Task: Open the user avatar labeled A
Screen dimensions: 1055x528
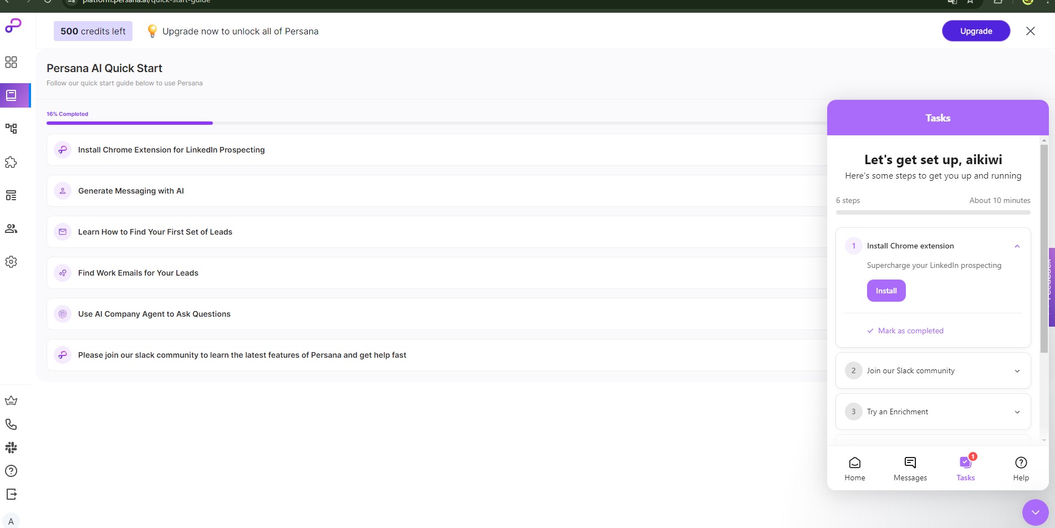Action: pos(11,521)
